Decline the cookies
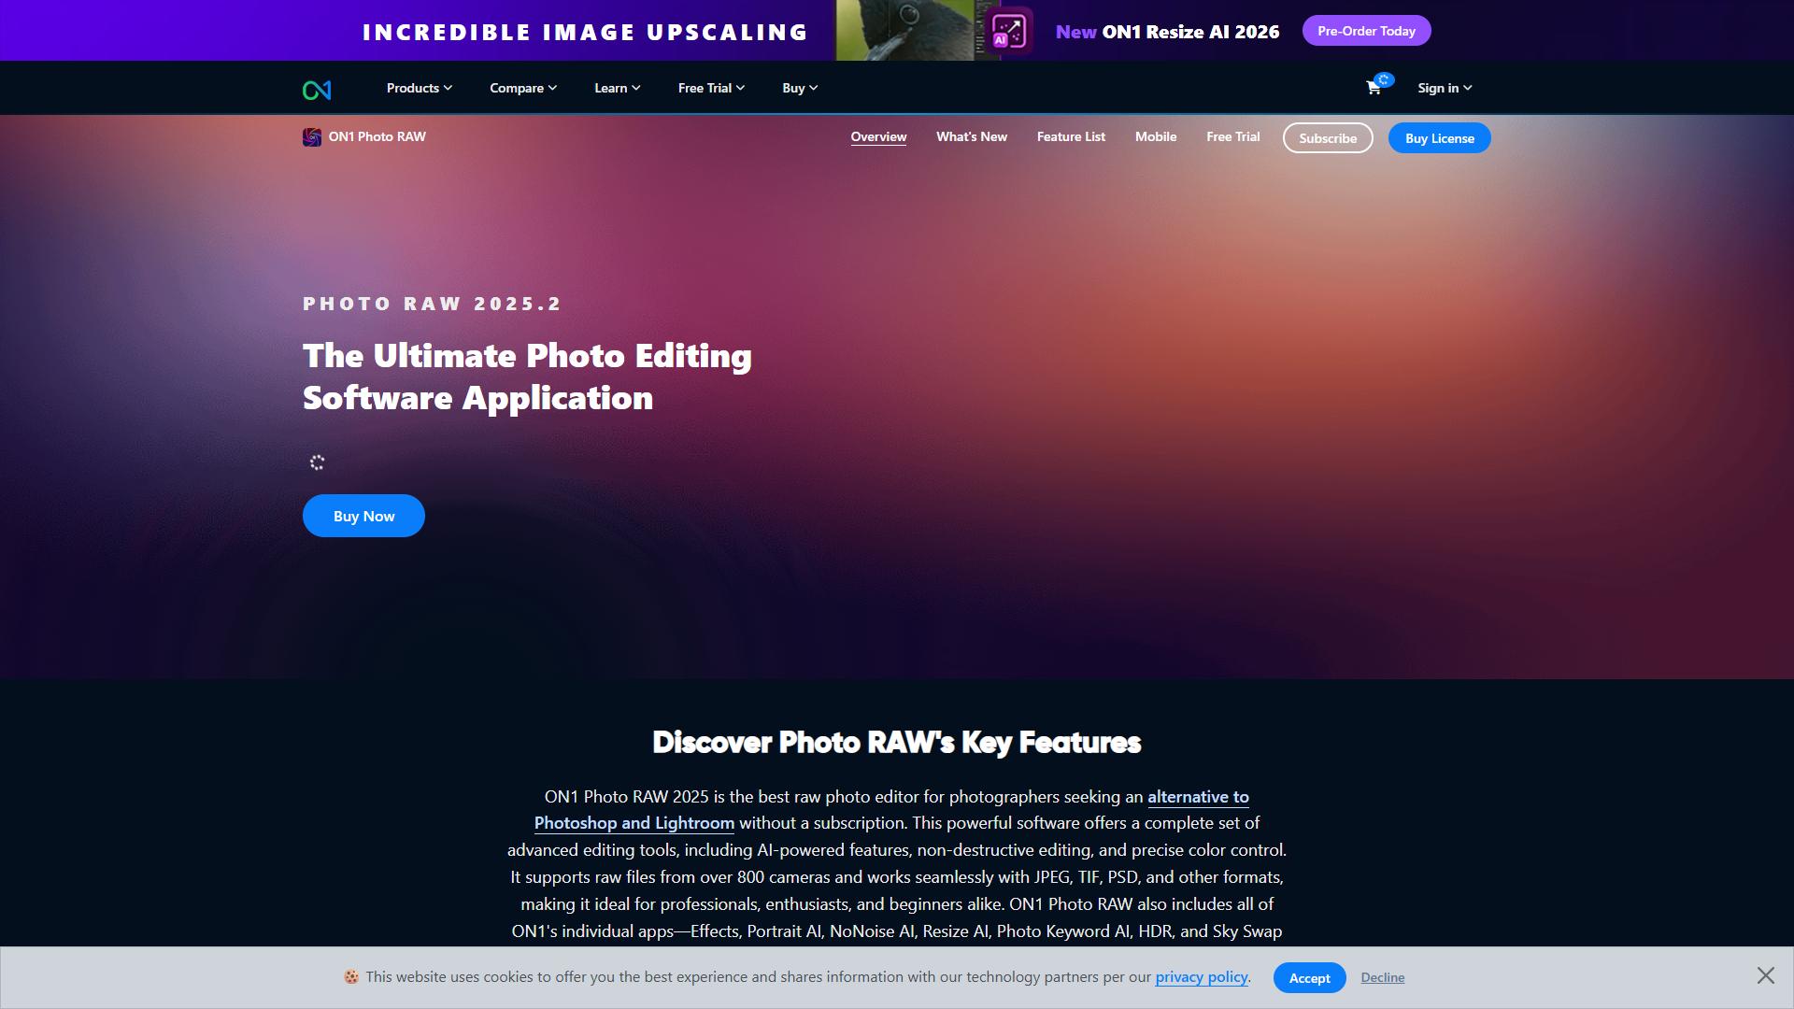The height and width of the screenshot is (1009, 1794). [x=1383, y=977]
